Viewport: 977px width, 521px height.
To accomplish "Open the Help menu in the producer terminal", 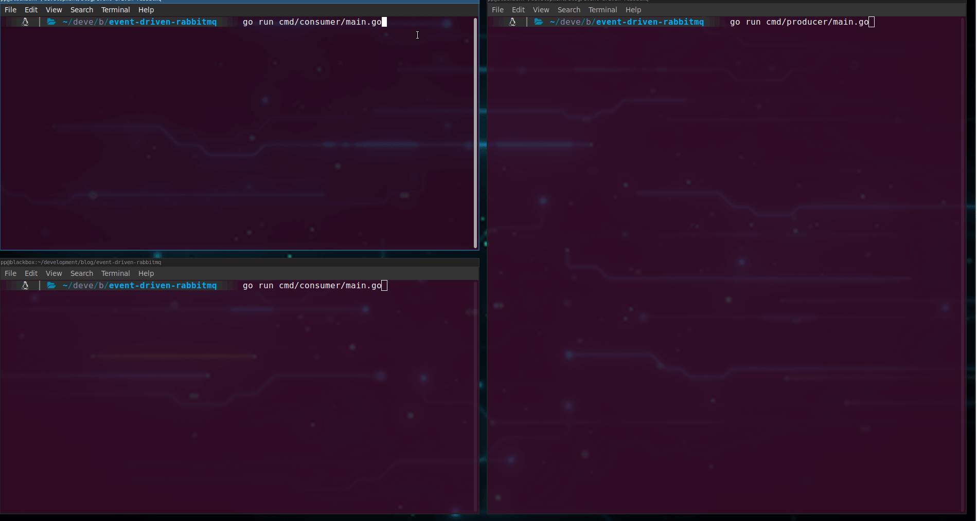I will pyautogui.click(x=633, y=10).
